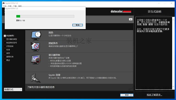Close the SpyderSElite main window
Image resolution: width=176 pixels, height=100 pixels.
[171, 3]
